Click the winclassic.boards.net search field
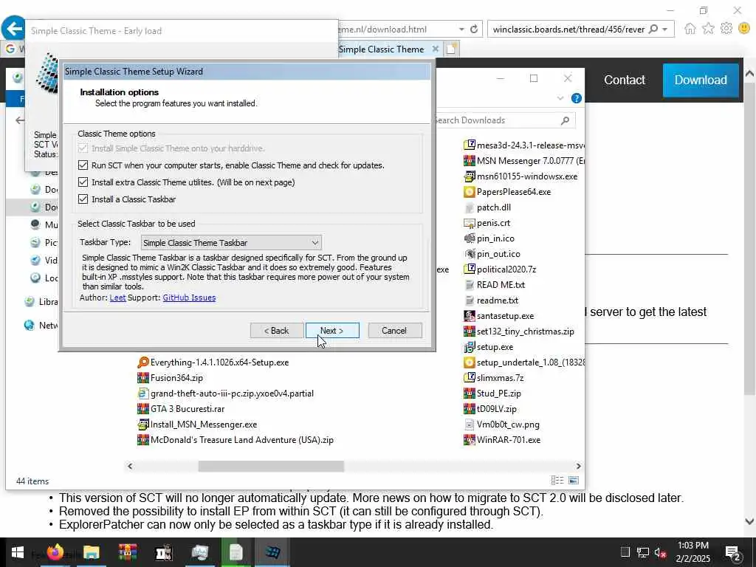756x567 pixels. [568, 30]
